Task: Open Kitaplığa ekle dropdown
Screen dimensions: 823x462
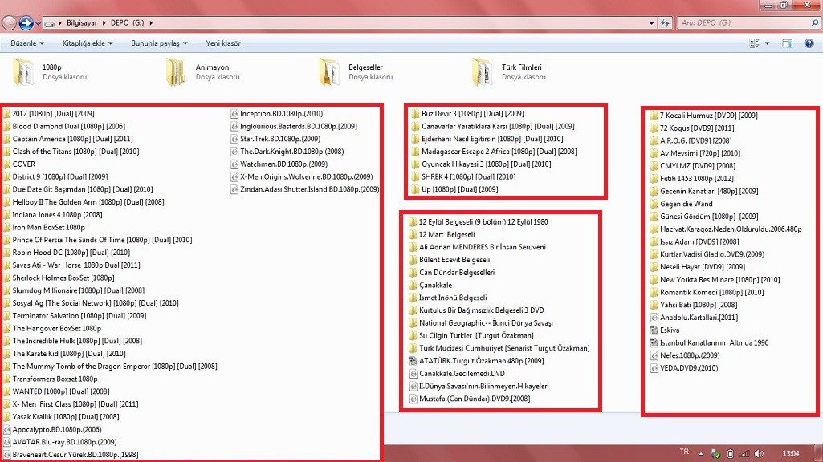Action: coord(88,43)
